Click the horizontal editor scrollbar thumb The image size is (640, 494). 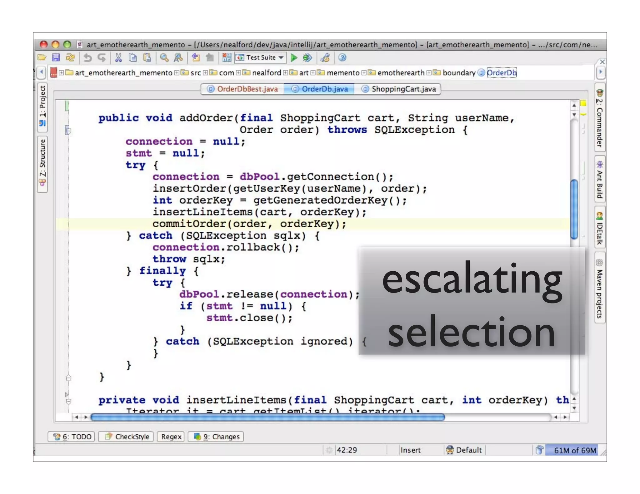tap(267, 417)
